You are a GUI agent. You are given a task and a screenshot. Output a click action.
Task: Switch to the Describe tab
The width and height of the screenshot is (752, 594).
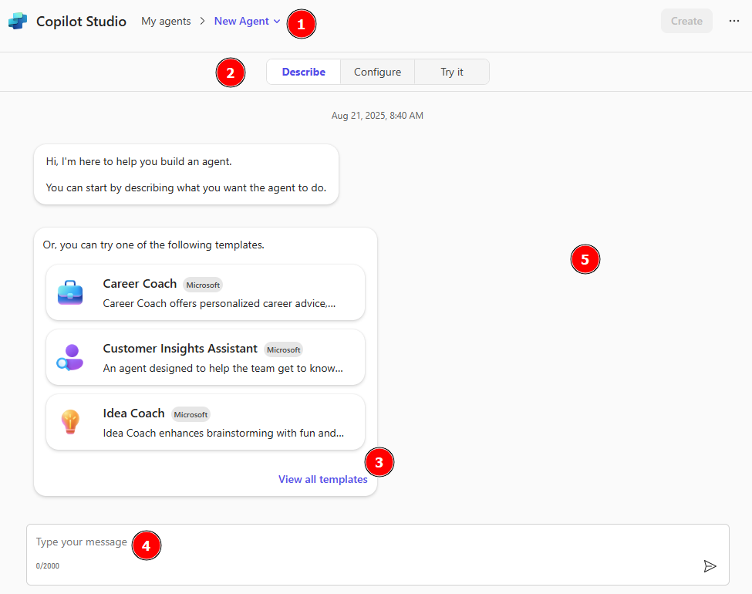coord(304,72)
